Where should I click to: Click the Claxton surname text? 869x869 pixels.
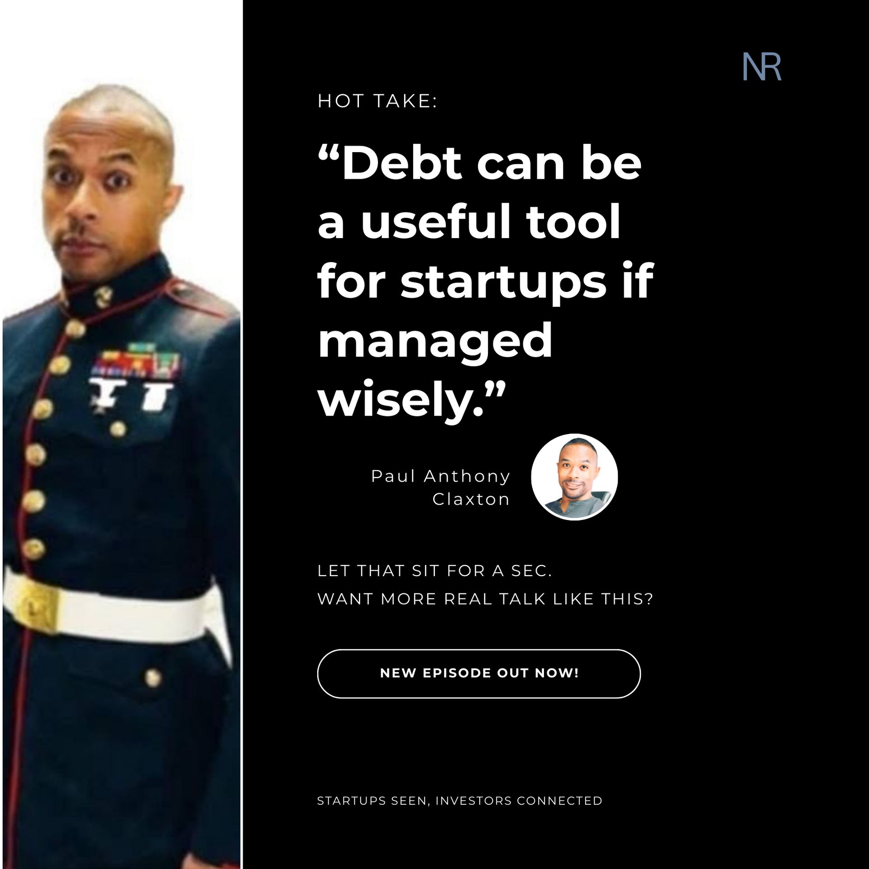pos(471,499)
